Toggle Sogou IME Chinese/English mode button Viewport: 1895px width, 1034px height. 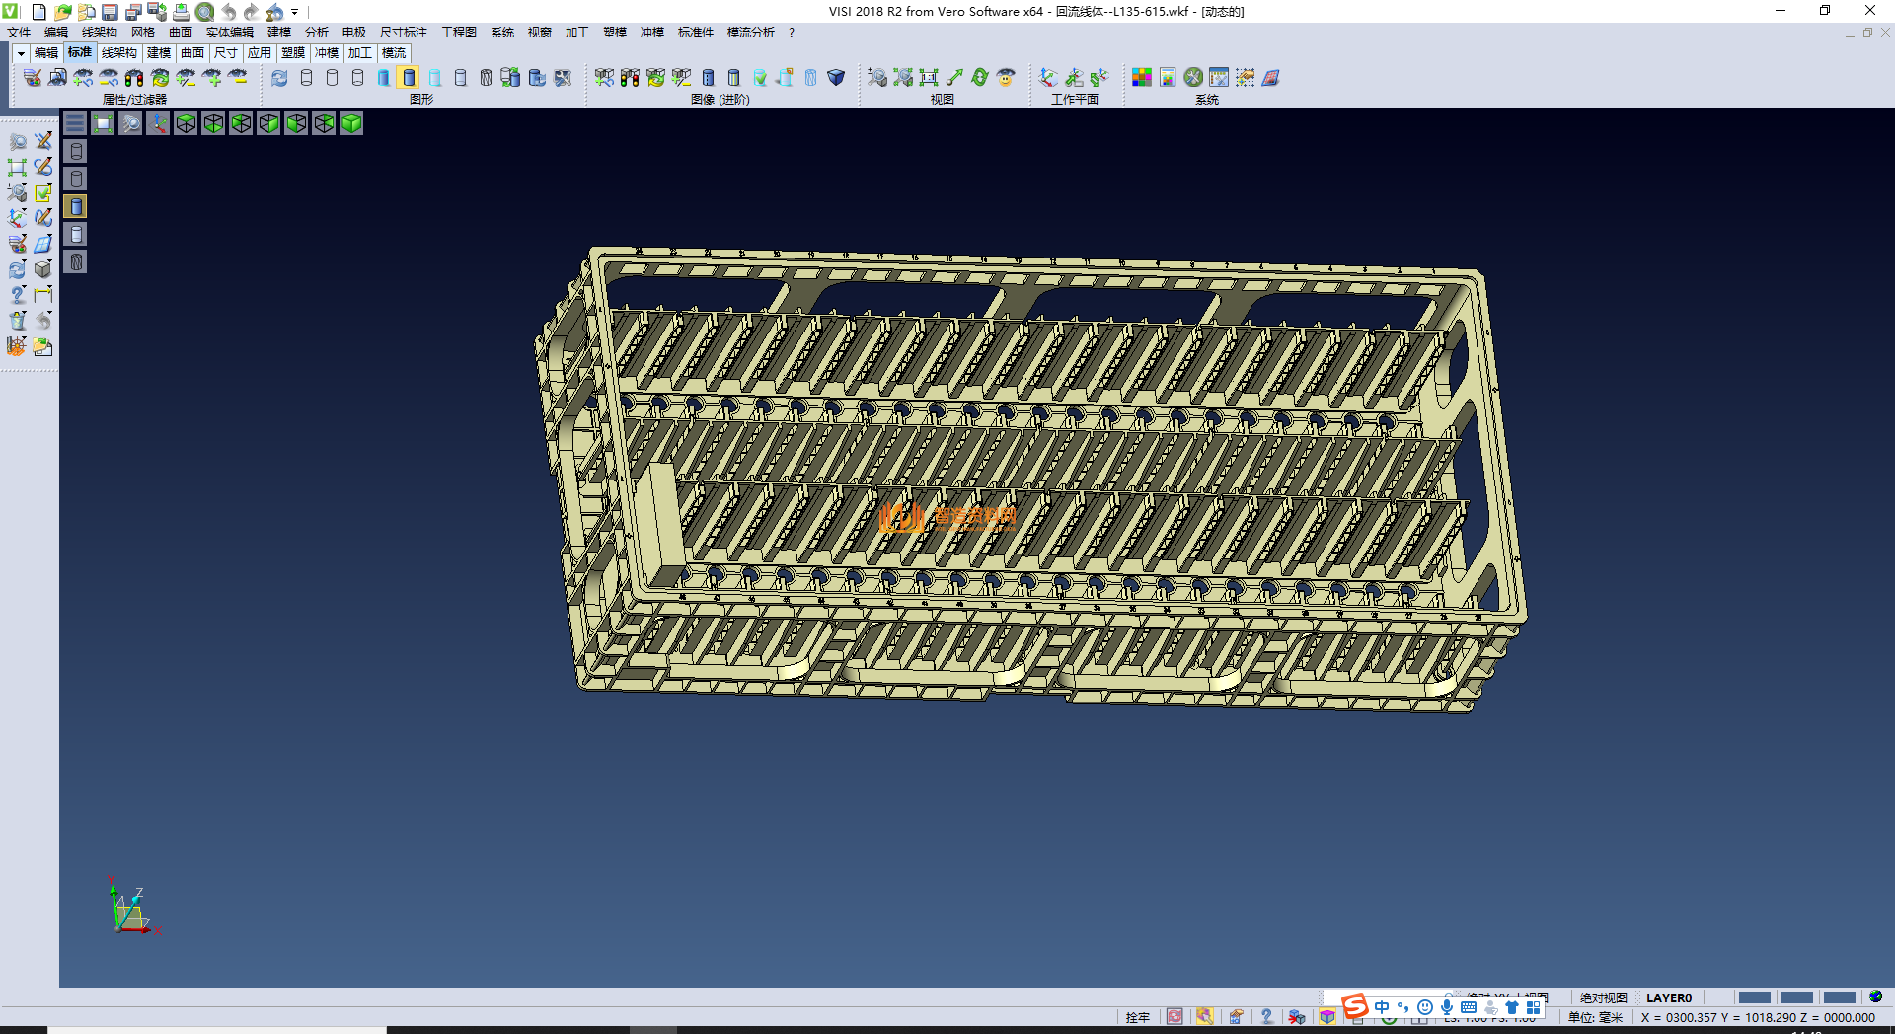1382,1007
